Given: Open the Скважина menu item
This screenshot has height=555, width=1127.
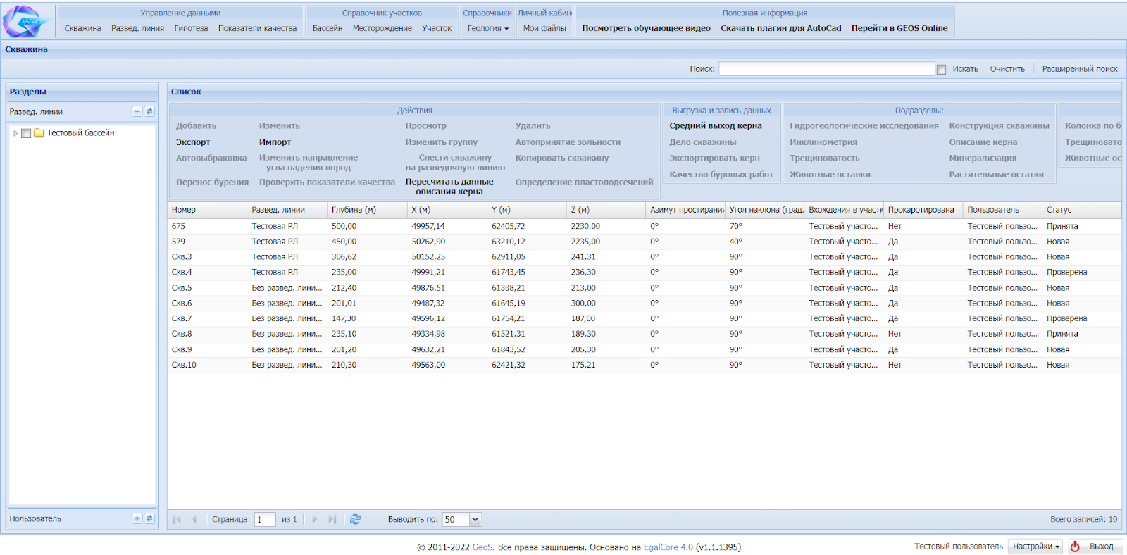Looking at the screenshot, I should pos(83,28).
